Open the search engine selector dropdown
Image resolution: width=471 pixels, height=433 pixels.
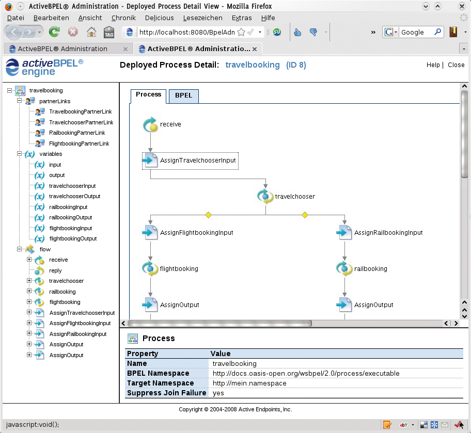pyautogui.click(x=390, y=32)
